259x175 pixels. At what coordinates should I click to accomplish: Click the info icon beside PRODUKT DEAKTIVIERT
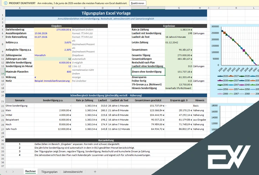(6, 3)
